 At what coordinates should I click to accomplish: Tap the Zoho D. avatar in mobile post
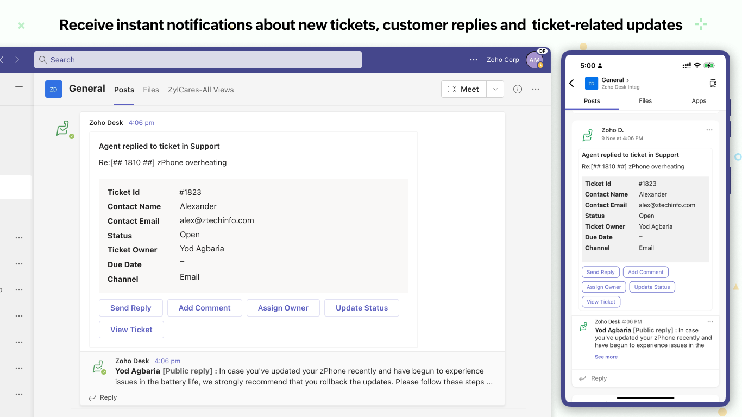(x=587, y=135)
